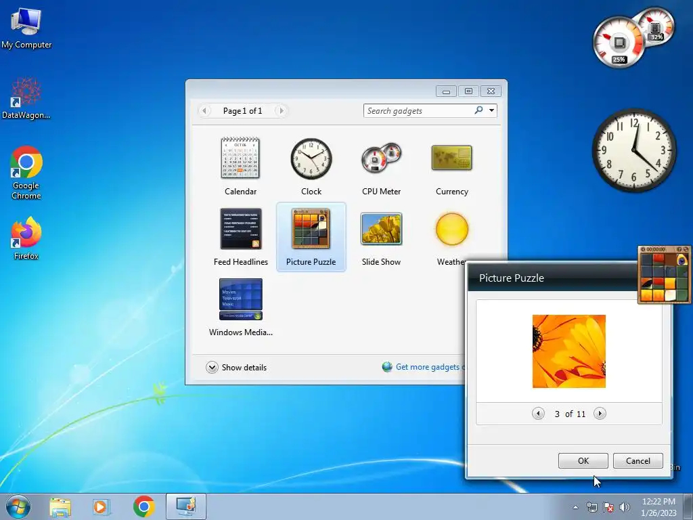Select the Calendar gadget
The image size is (693, 520).
[240, 167]
